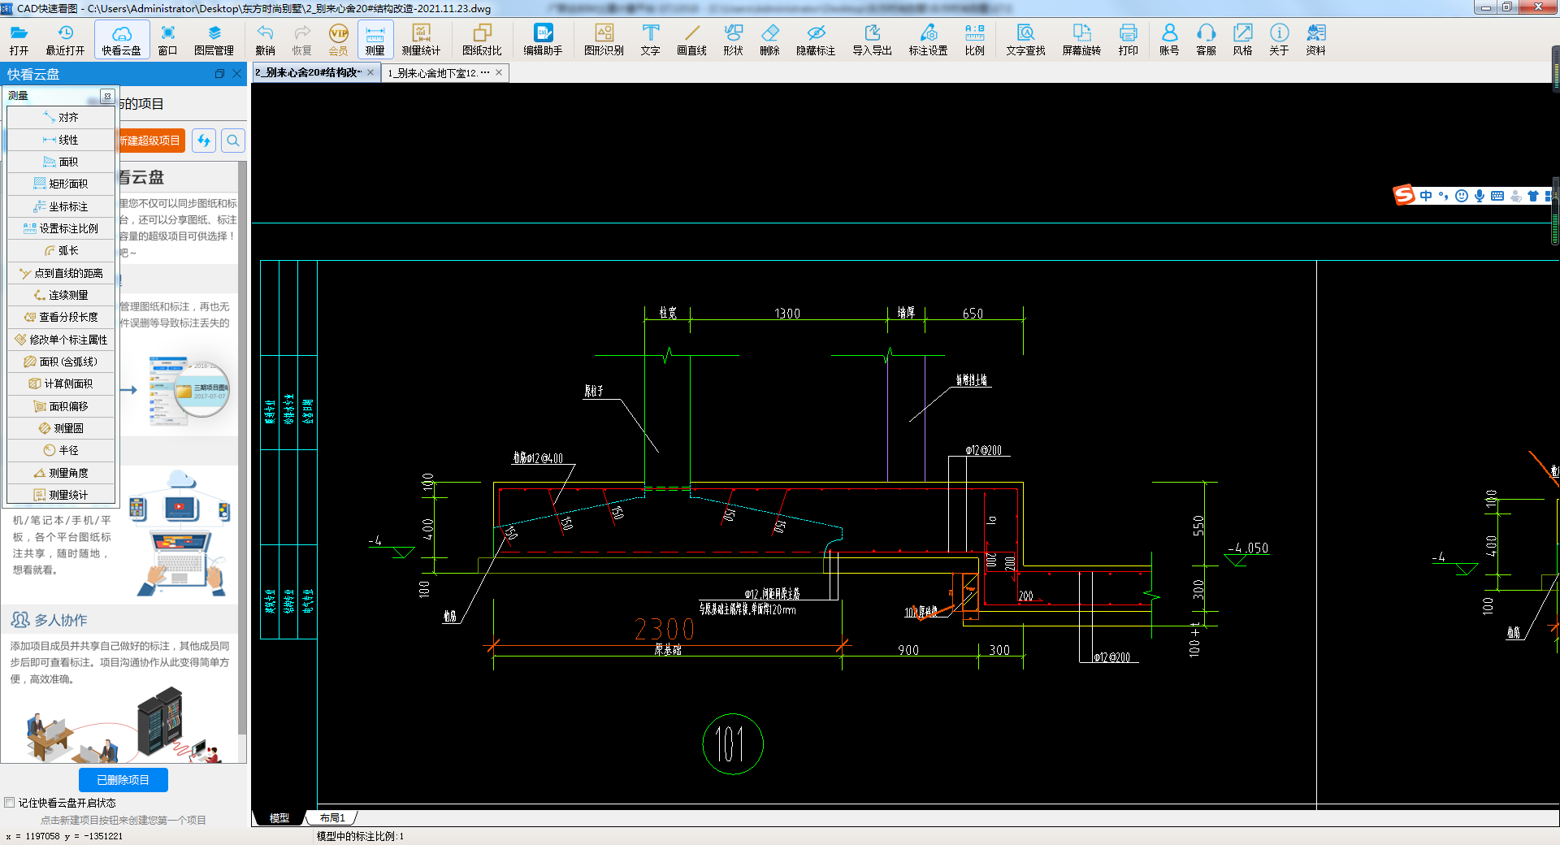
Task: Choose 连续测量 continuous measure
Action: pyautogui.click(x=61, y=295)
